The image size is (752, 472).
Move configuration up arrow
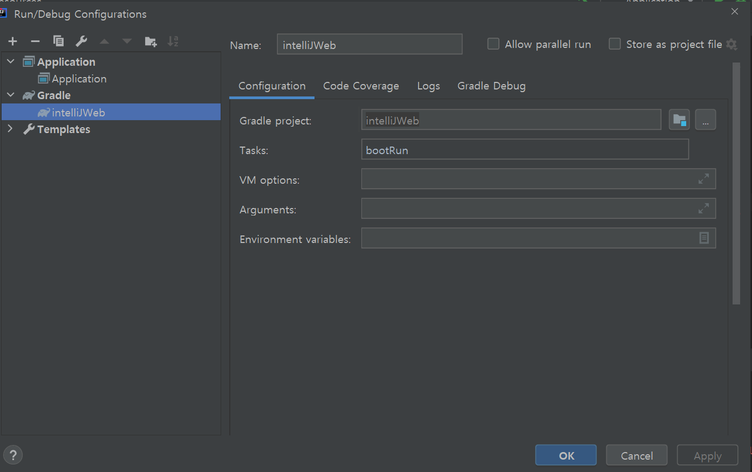click(x=105, y=41)
